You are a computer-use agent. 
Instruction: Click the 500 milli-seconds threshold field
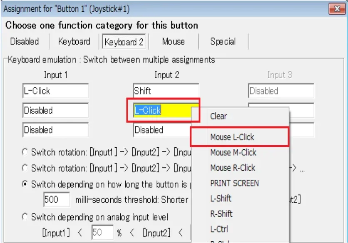(57, 199)
